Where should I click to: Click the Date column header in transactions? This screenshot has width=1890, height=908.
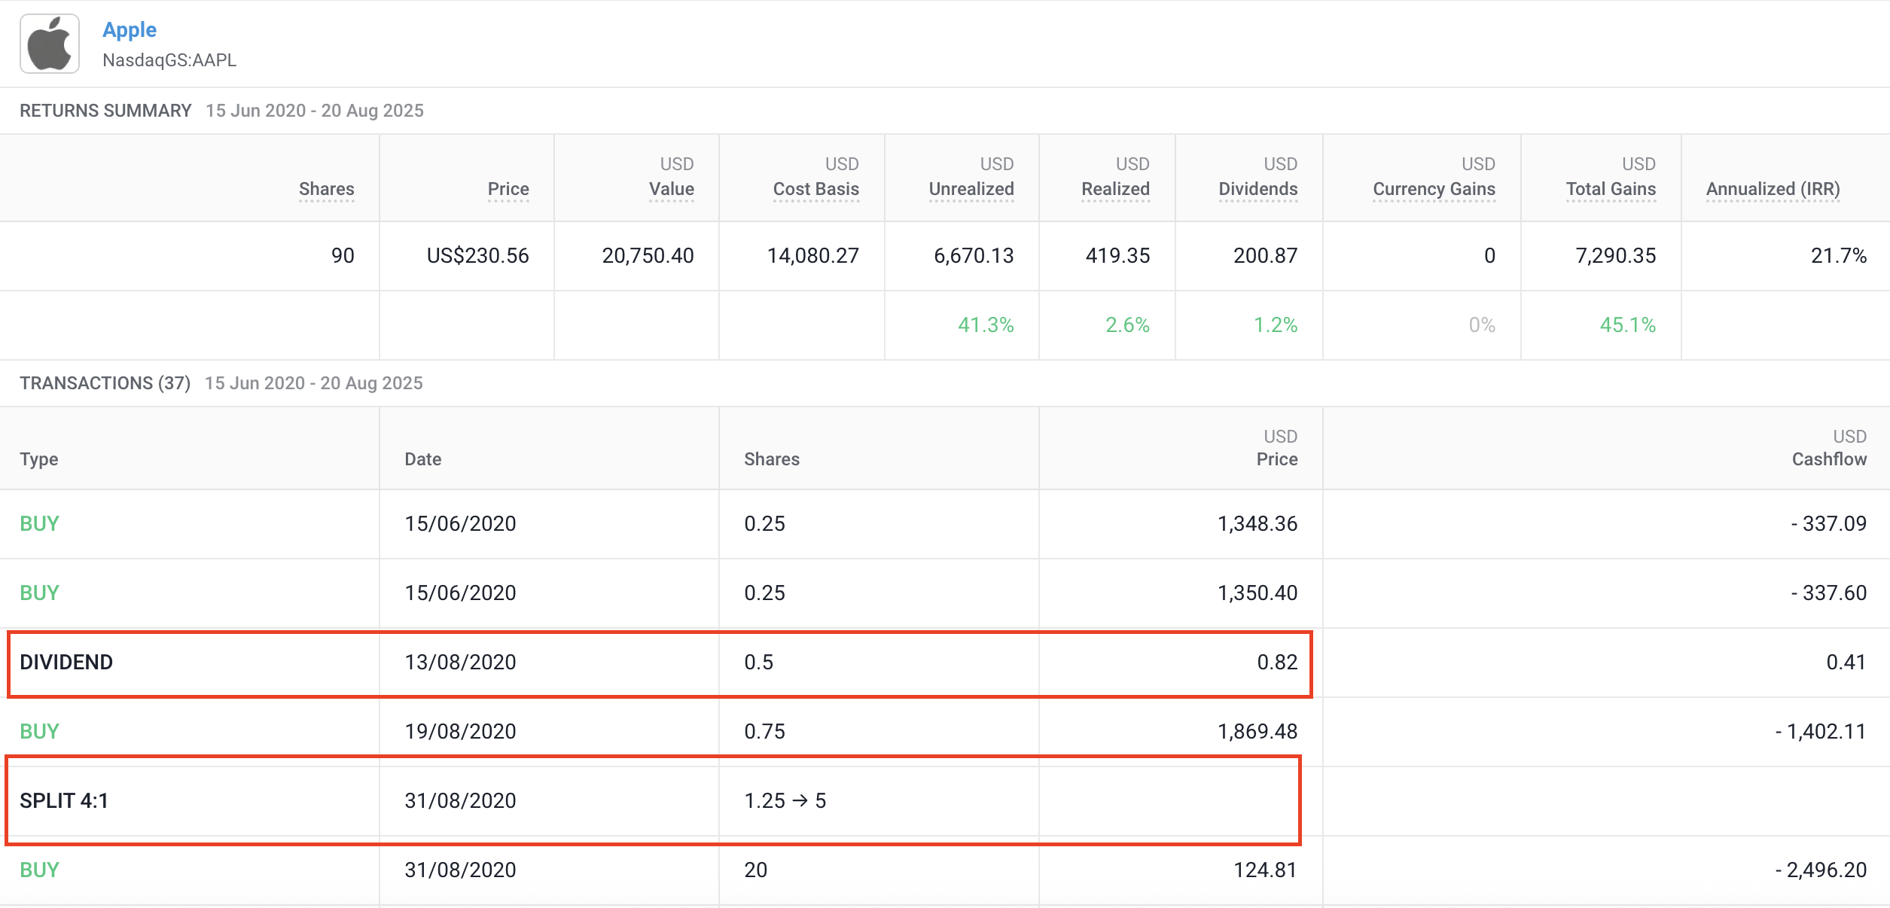coord(422,459)
